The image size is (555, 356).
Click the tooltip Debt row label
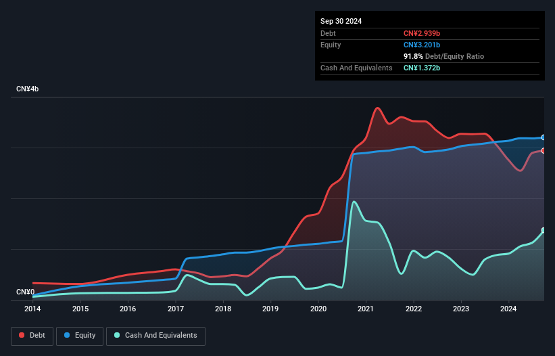pos(328,33)
